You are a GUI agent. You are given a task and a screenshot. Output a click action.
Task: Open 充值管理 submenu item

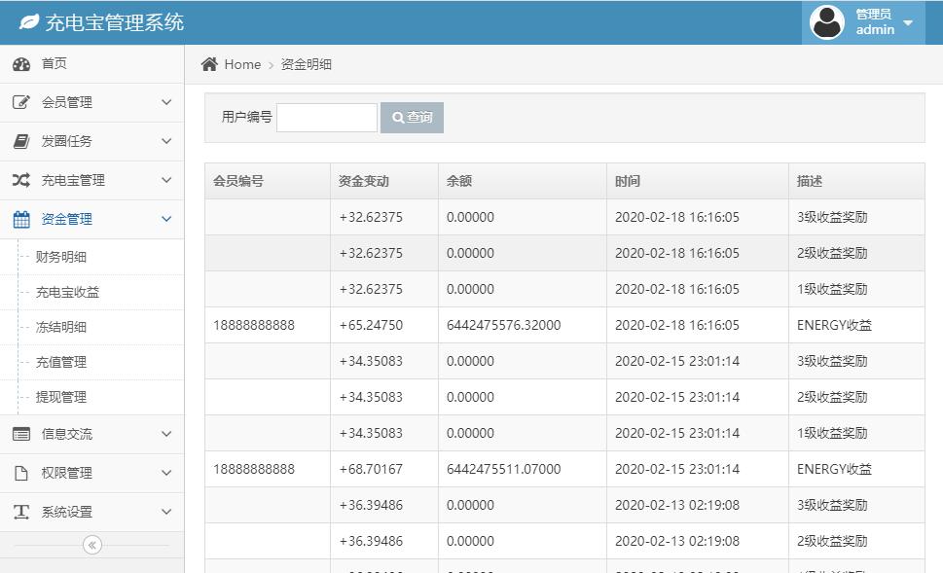click(x=61, y=362)
